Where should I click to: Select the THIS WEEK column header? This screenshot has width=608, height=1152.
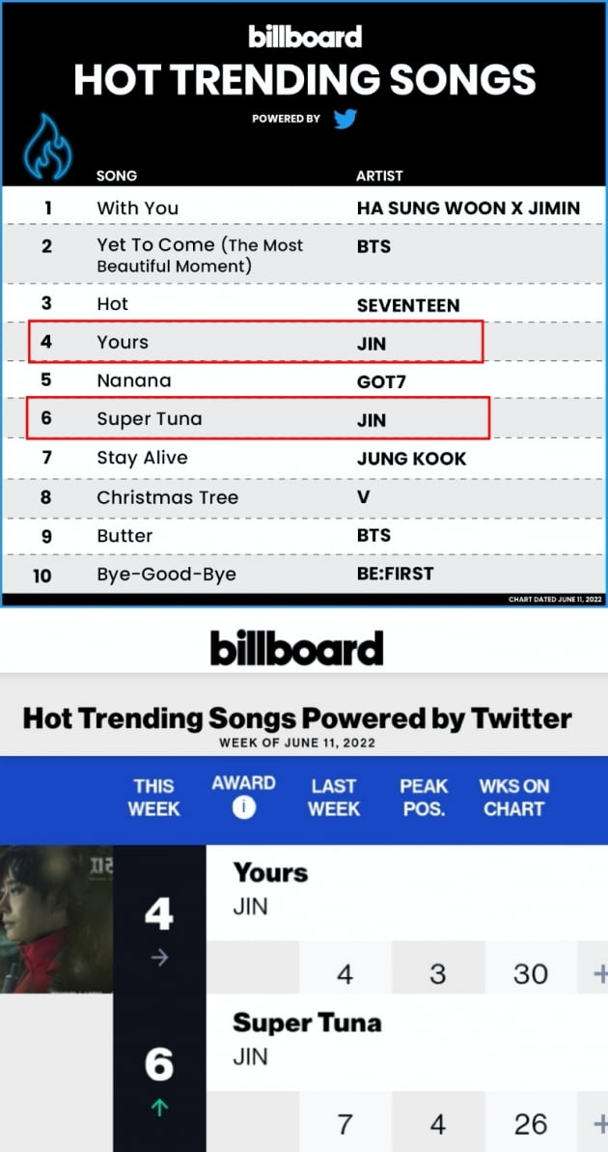152,798
